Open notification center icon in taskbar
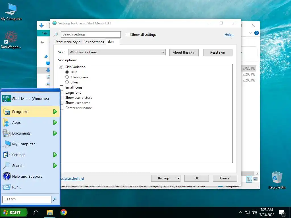Viewport: 291px width, 218px height. (x=282, y=212)
